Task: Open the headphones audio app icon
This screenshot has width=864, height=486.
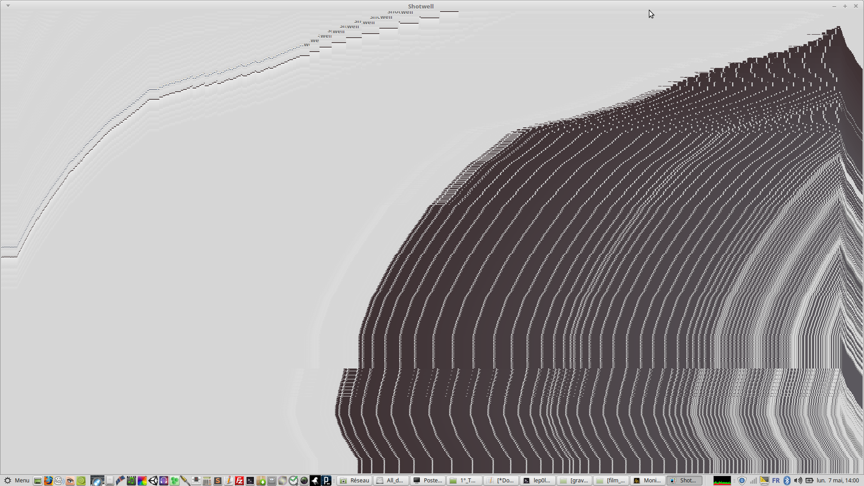Action: point(164,481)
